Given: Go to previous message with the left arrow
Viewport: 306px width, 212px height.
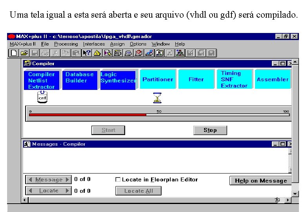Looking at the screenshot, I should coord(31,179).
